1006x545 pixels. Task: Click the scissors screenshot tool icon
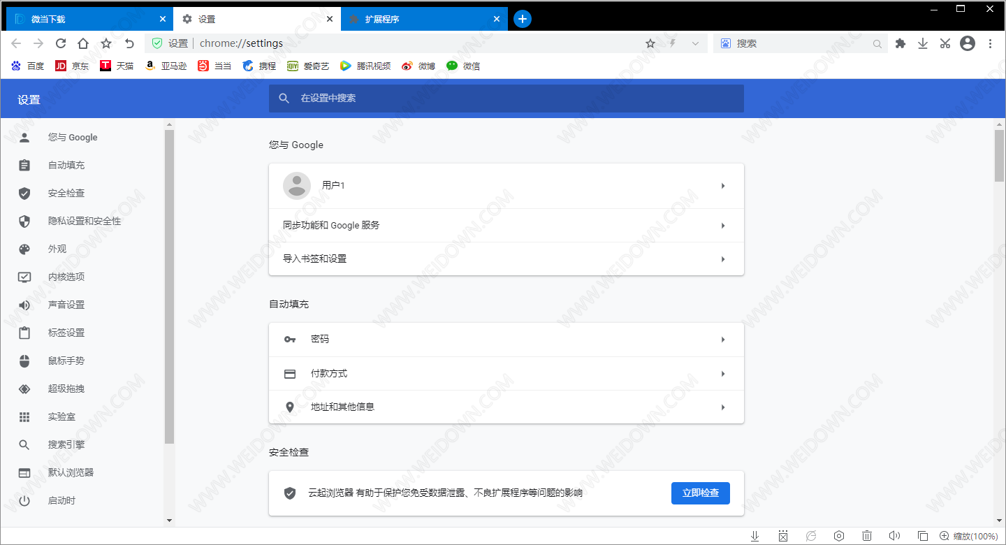pyautogui.click(x=945, y=43)
